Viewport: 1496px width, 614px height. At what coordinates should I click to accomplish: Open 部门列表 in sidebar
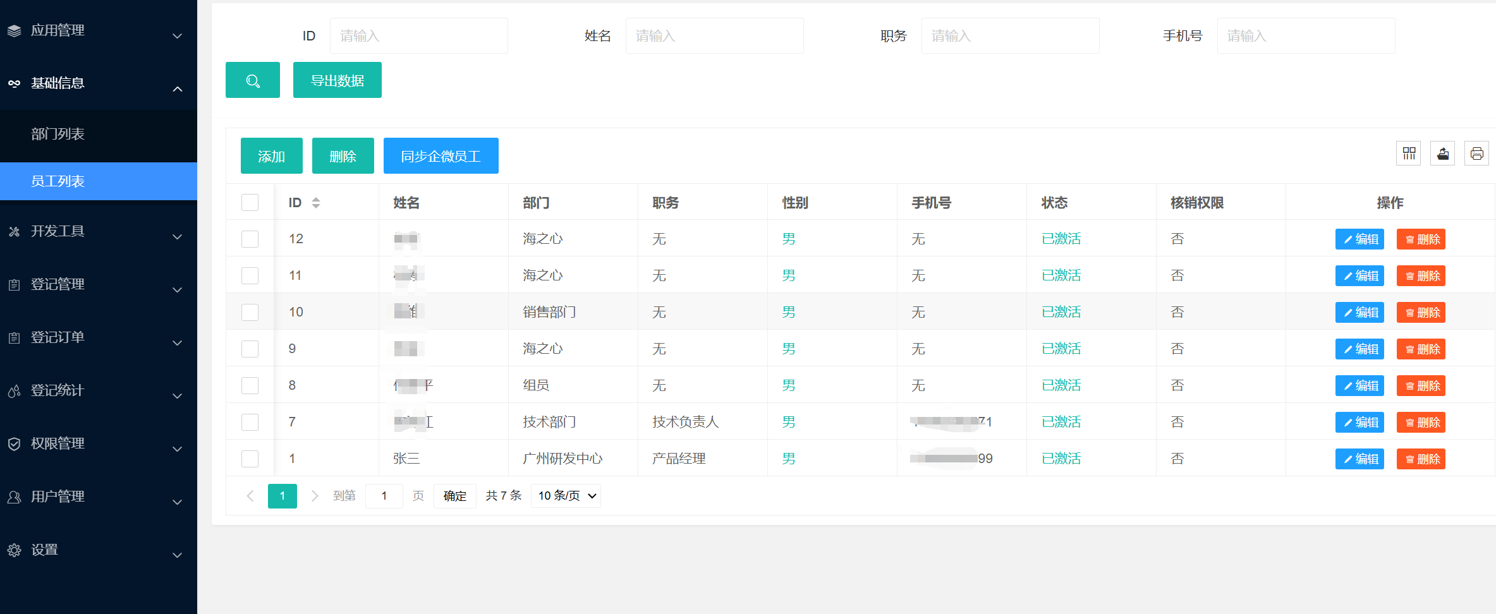(x=99, y=134)
